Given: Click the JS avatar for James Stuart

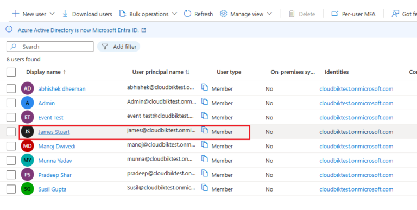Looking at the screenshot, I should (27, 131).
